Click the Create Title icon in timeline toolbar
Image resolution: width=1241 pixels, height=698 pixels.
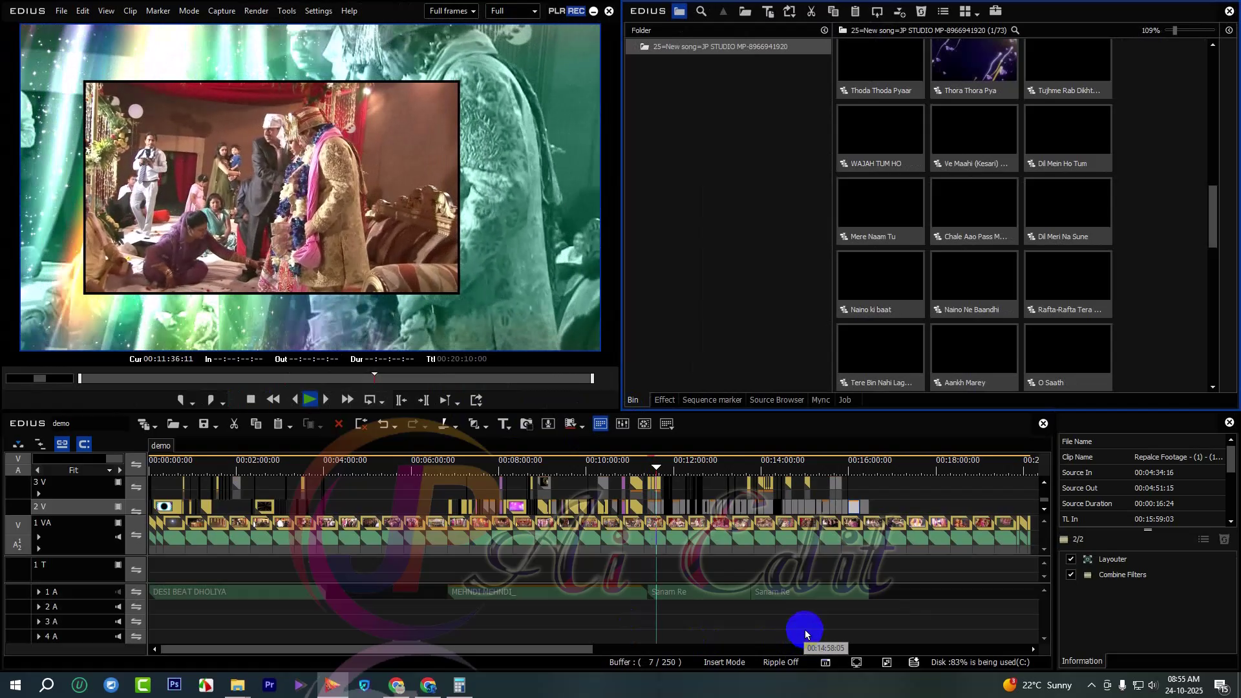tap(502, 424)
